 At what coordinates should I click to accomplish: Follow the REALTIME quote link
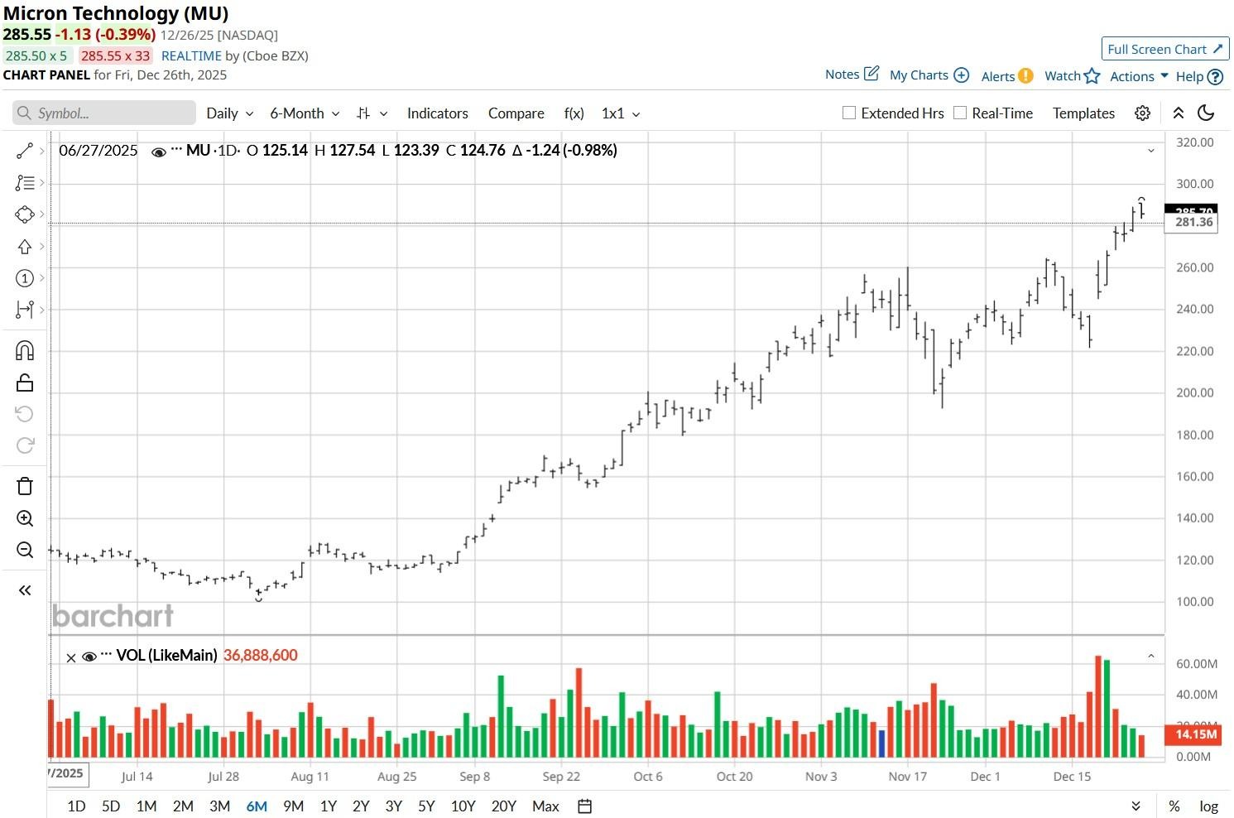(191, 55)
